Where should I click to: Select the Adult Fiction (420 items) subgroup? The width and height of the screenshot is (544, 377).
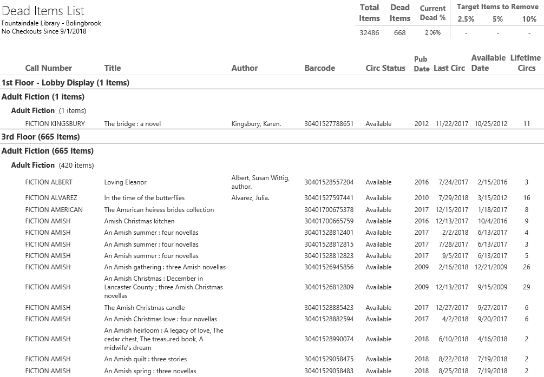coord(53,165)
